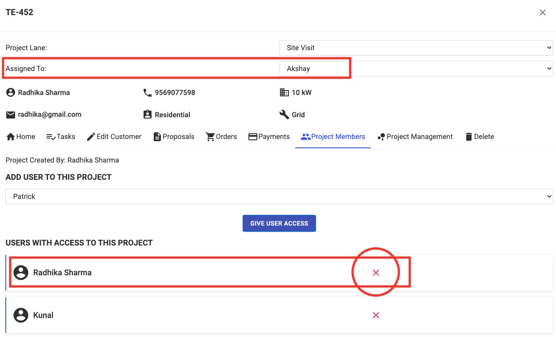This screenshot has height=337, width=556.
Task: Click the email envelope icon
Action: click(11, 115)
